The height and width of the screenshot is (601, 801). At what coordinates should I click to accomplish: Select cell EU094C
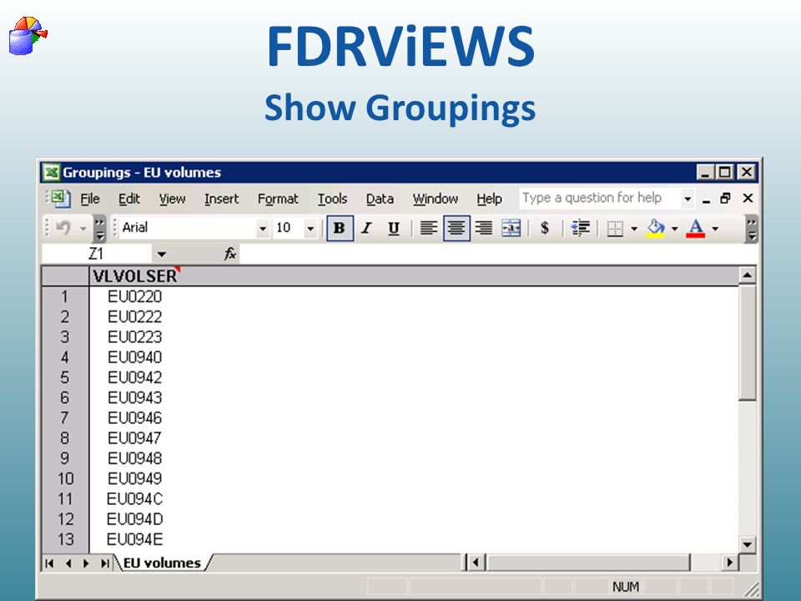click(135, 499)
